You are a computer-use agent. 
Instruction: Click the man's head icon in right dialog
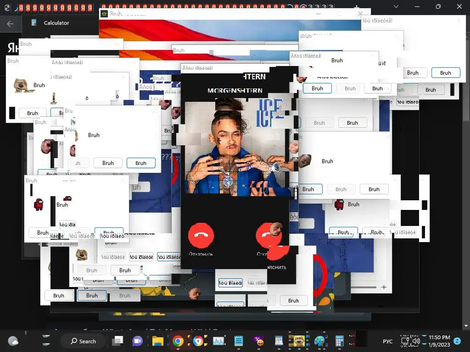(x=305, y=161)
